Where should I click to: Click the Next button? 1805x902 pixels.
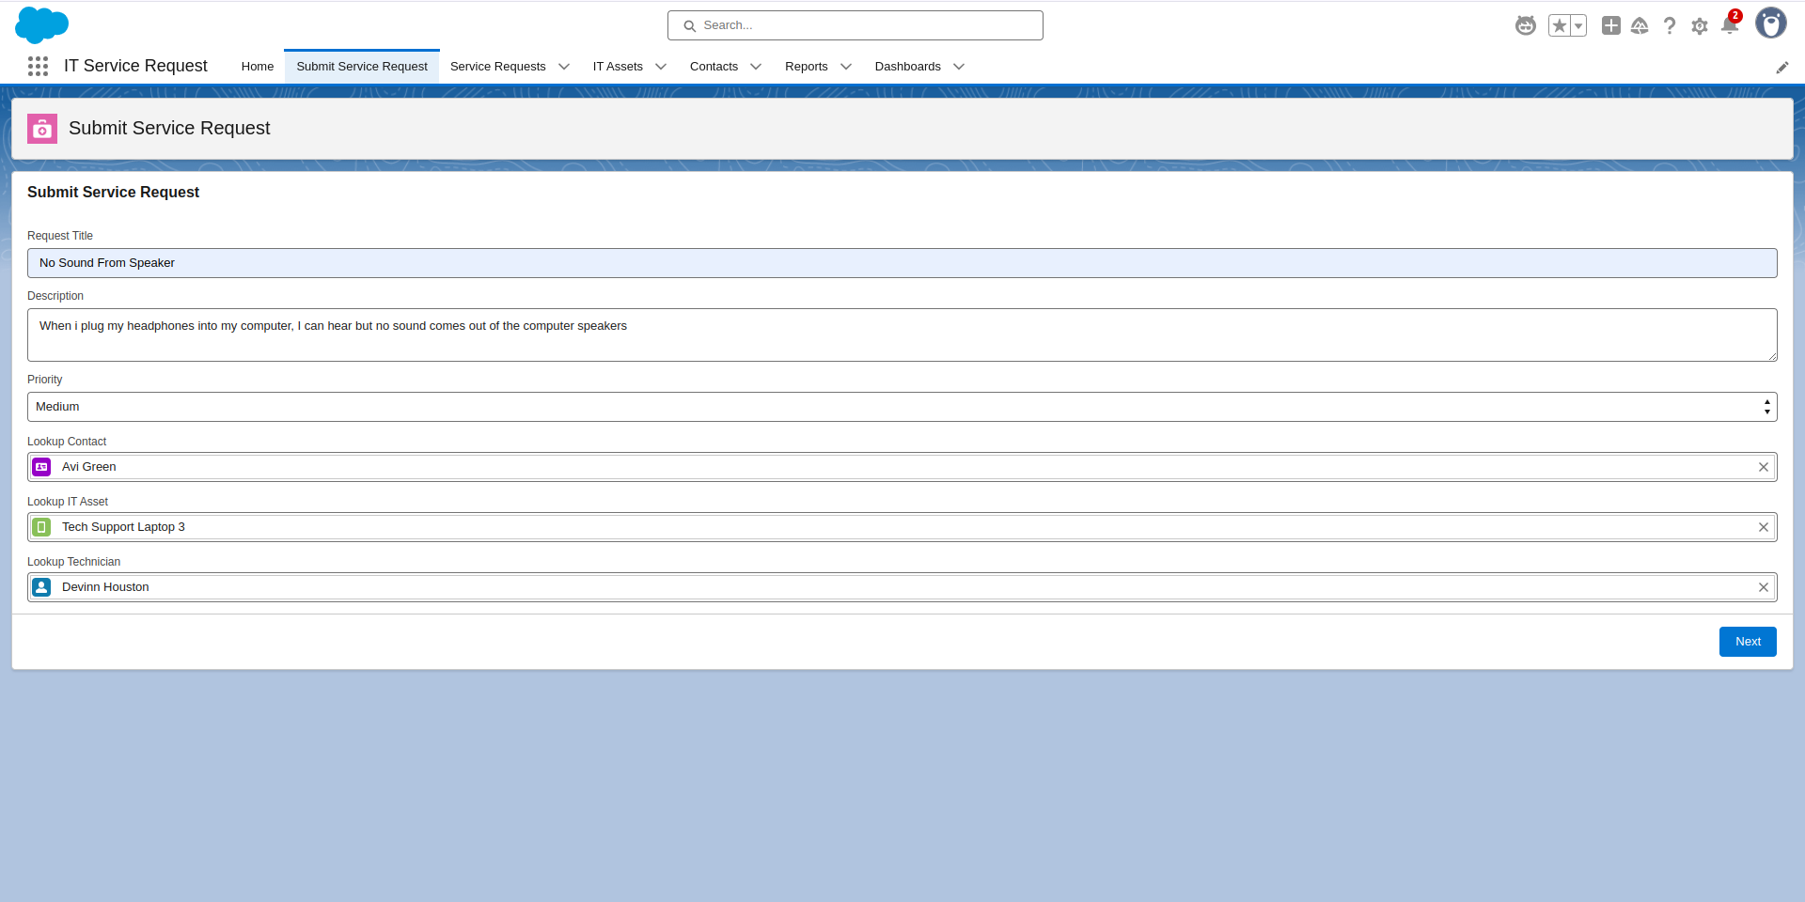(x=1748, y=642)
